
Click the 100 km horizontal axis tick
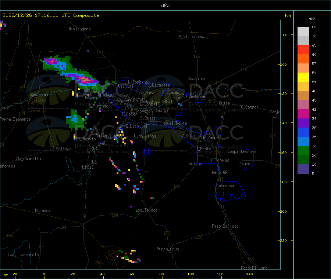(x=191, y=274)
